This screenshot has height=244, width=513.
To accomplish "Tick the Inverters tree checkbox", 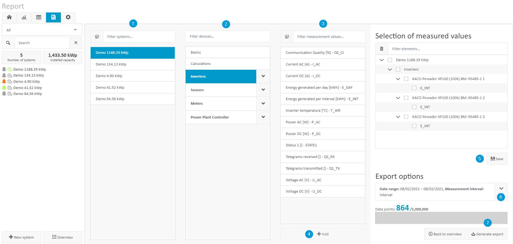I will 398,69.
